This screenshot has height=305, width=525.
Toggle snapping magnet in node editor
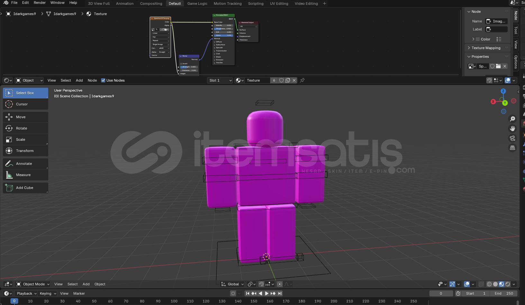click(x=489, y=80)
